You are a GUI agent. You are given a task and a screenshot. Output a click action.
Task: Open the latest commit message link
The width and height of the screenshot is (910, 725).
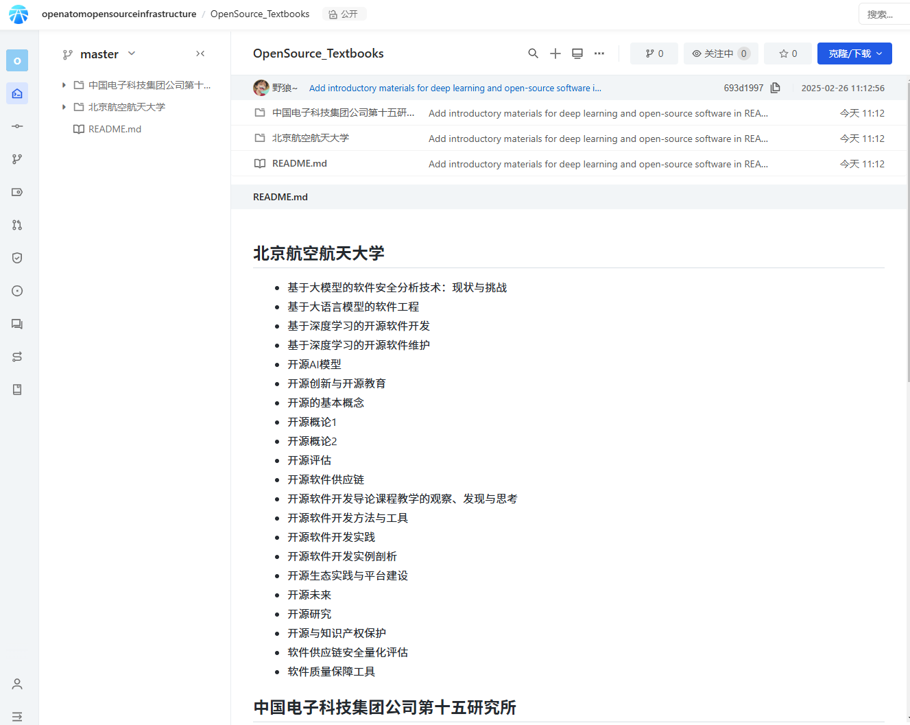455,88
